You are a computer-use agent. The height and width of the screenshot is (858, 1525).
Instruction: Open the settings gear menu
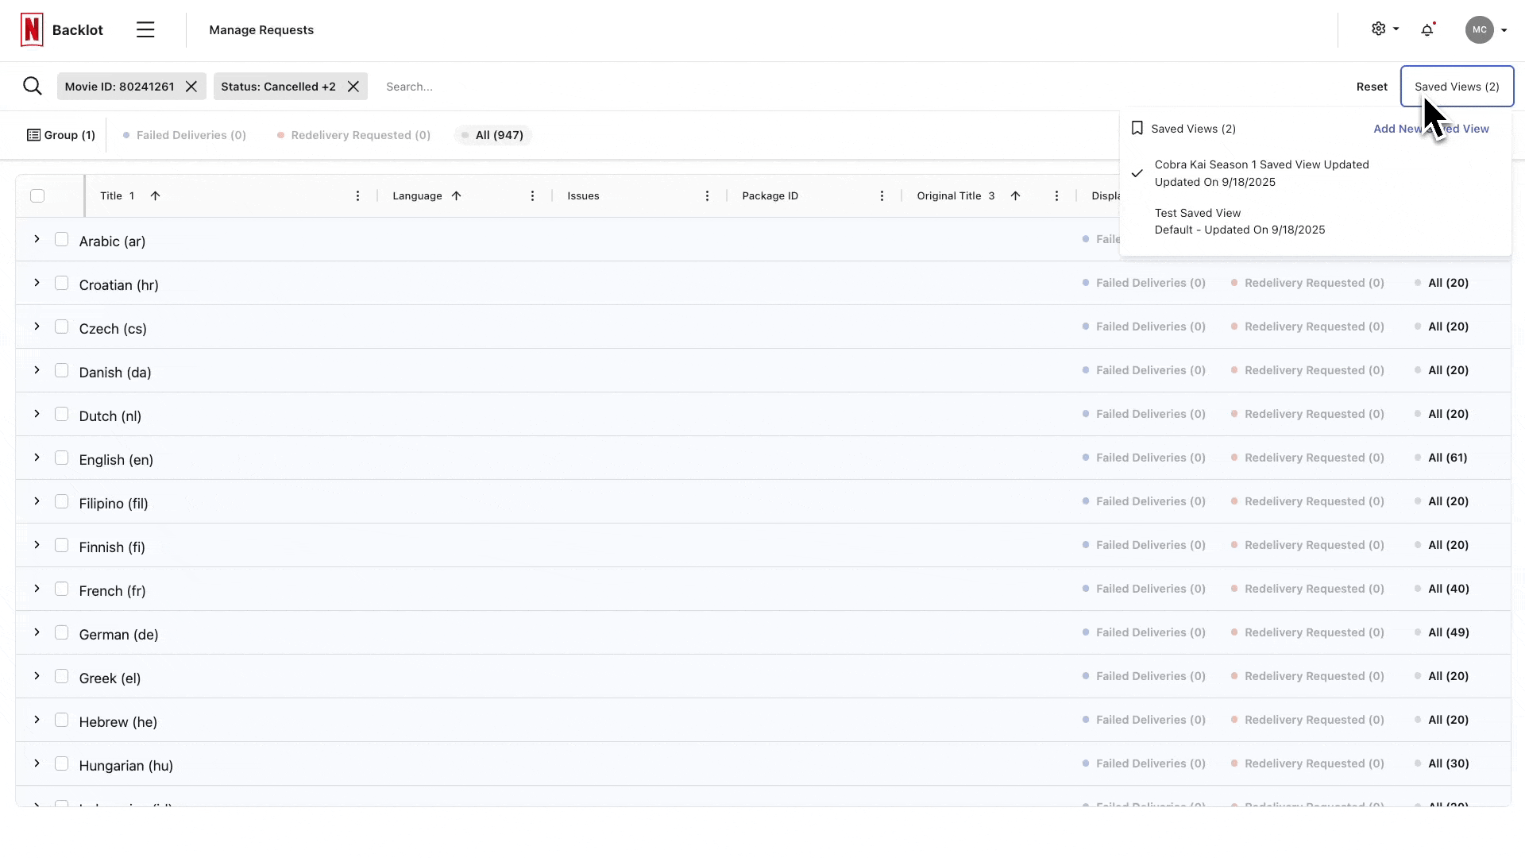(x=1380, y=29)
